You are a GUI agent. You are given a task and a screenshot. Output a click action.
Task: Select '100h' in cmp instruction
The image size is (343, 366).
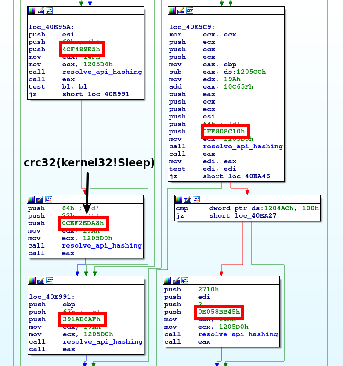(x=311, y=208)
